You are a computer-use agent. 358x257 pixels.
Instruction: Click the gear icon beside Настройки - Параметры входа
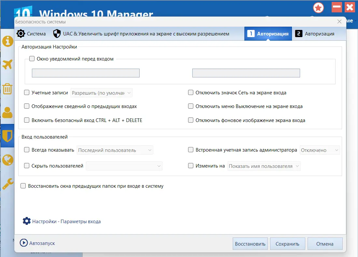coord(26,221)
